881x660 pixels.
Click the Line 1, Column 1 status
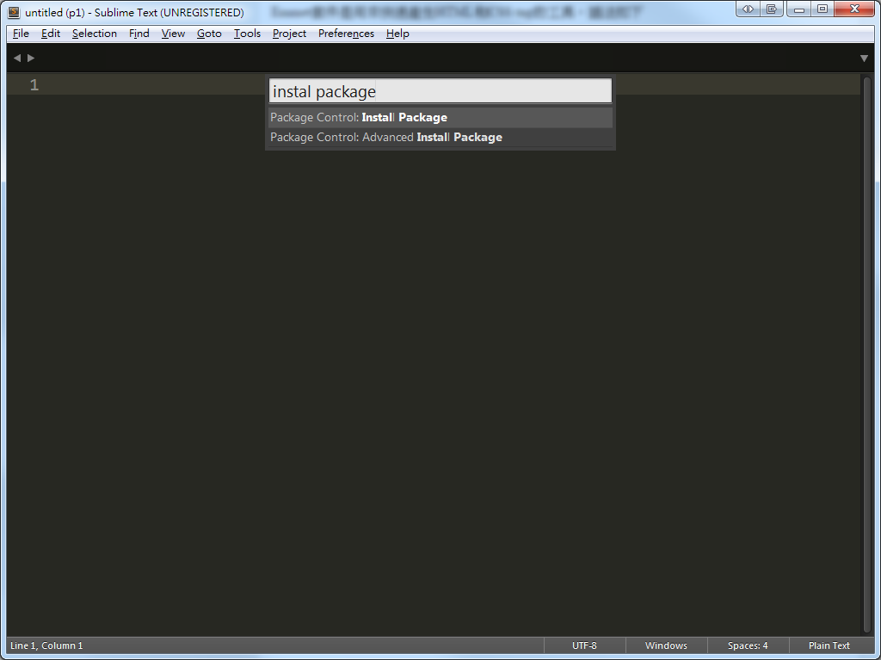coord(46,645)
